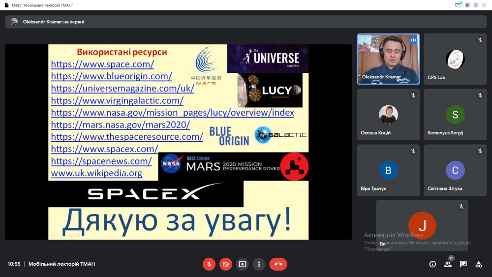
Task: Open the thespaceresource.com link
Action: pos(127,137)
